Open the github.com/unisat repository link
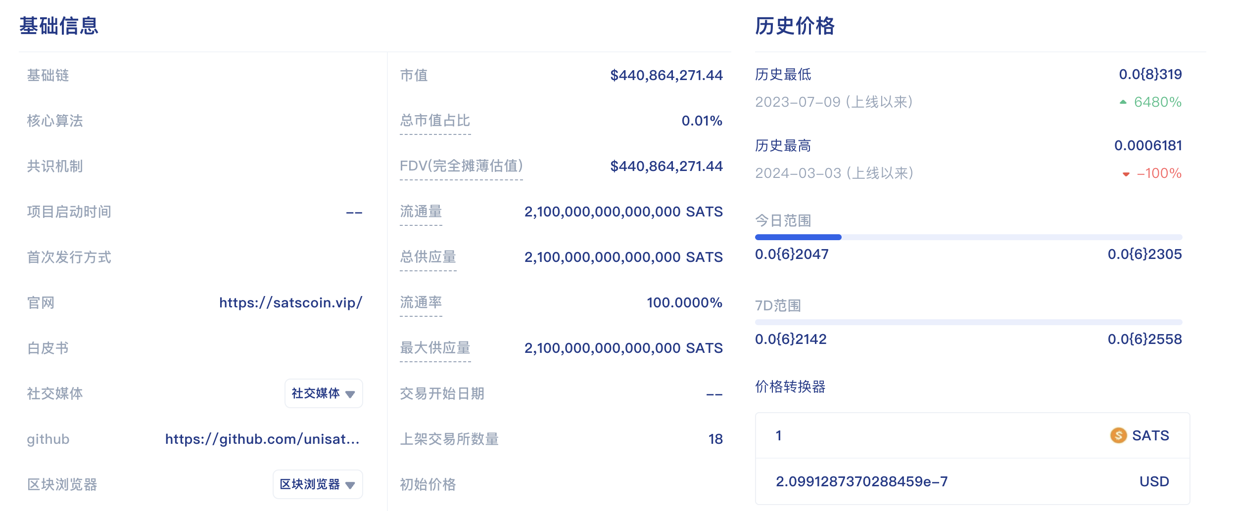 tap(262, 439)
